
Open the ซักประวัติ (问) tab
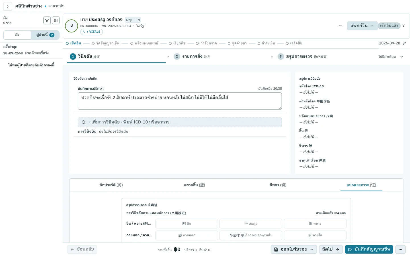(111, 185)
